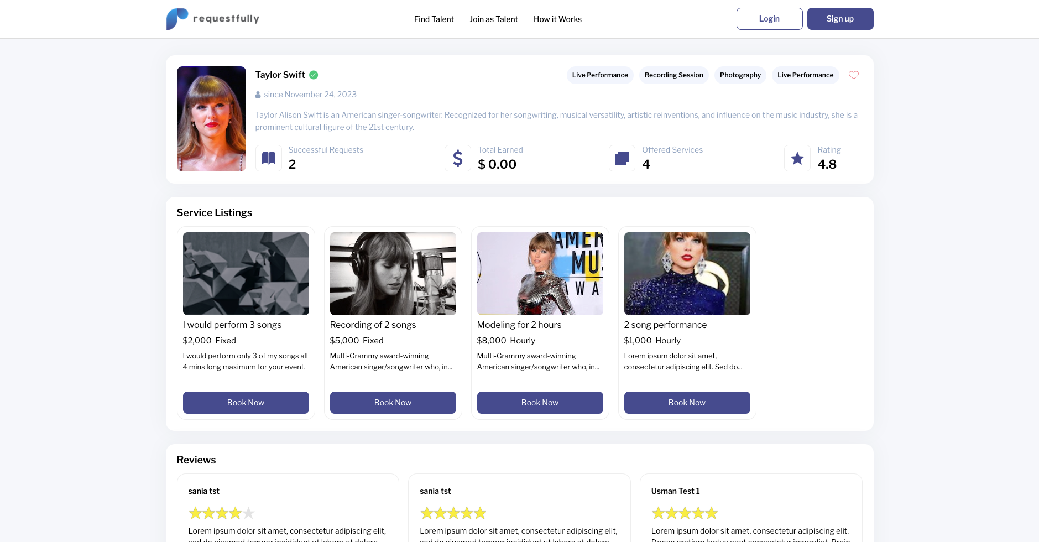The height and width of the screenshot is (542, 1039).
Task: Click the $8,000 Hourly price
Action: (507, 341)
